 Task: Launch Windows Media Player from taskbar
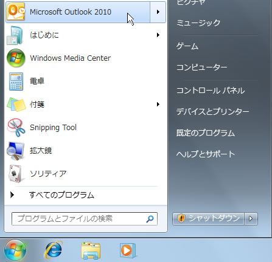[128, 250]
